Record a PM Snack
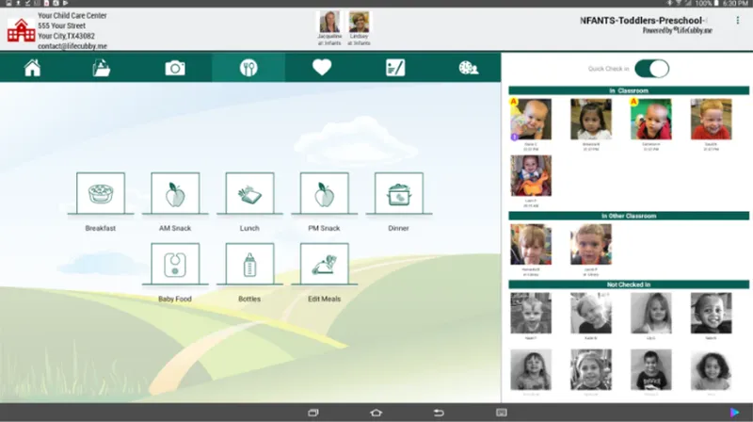This screenshot has width=753, height=422. (x=324, y=193)
